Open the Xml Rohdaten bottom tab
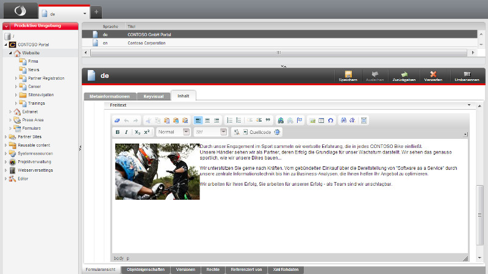Image resolution: width=488 pixels, height=274 pixels. 284,269
